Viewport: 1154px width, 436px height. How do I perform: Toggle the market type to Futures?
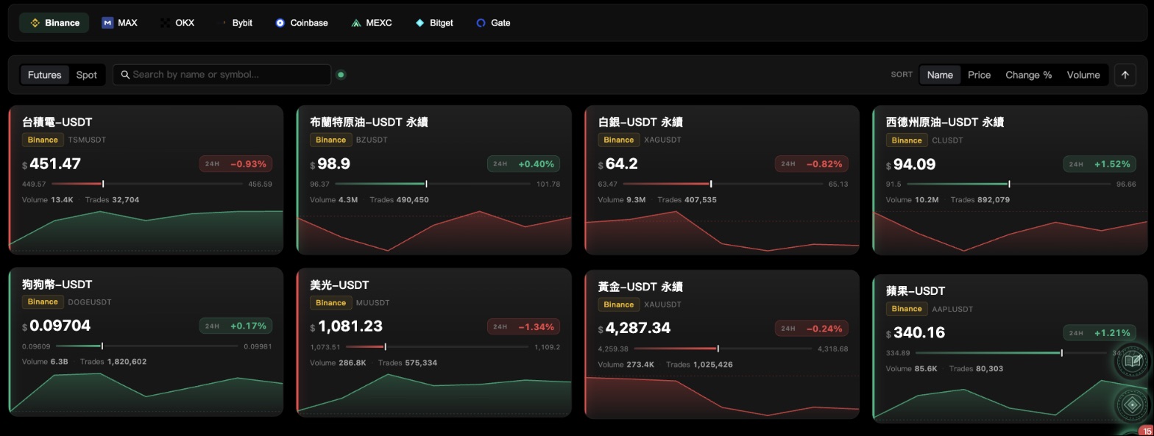click(44, 74)
